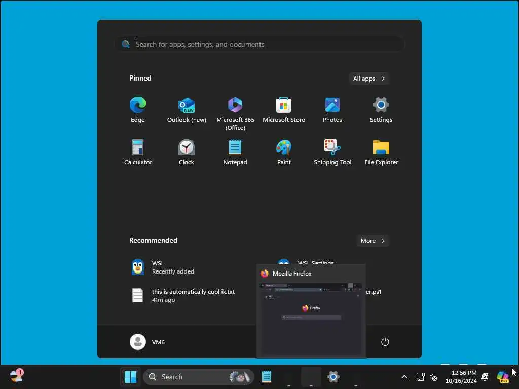Launch Calculator app
Image resolution: width=519 pixels, height=389 pixels.
pos(138,152)
